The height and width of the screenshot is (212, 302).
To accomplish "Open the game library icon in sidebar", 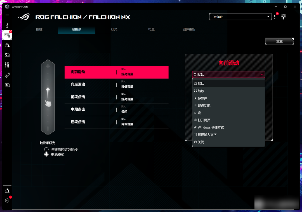I will pos(7,55).
